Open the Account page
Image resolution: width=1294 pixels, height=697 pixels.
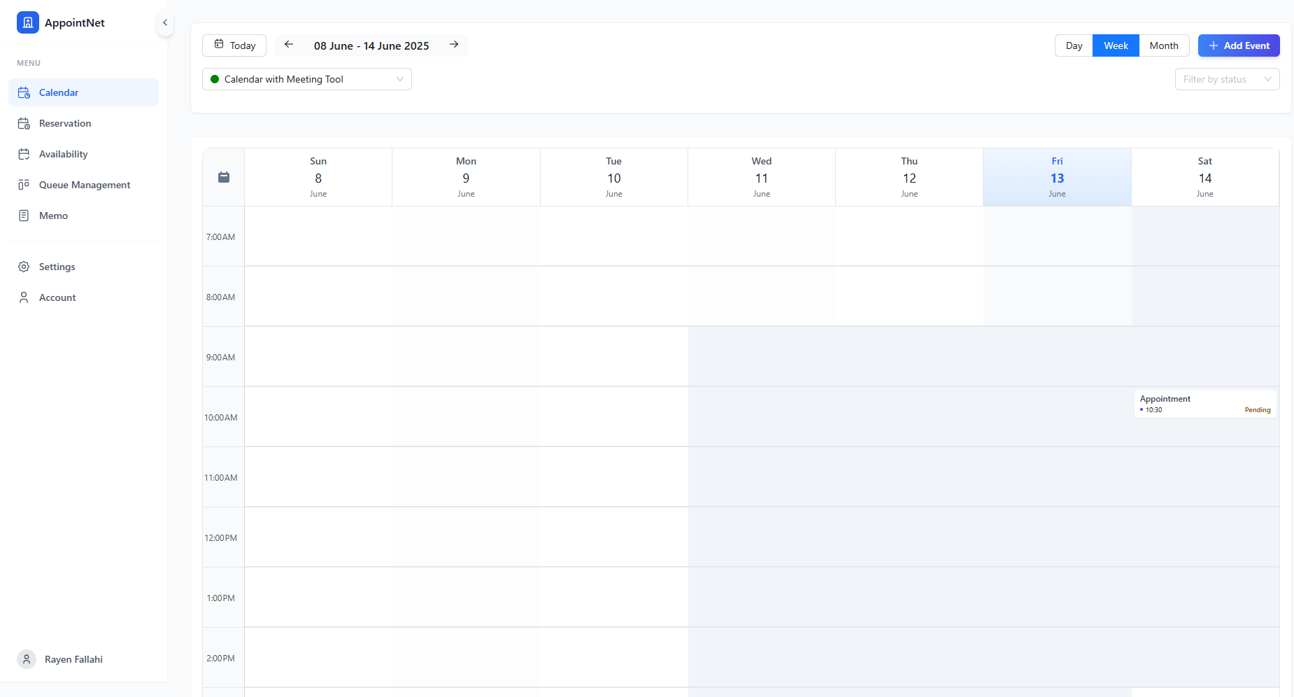point(57,297)
